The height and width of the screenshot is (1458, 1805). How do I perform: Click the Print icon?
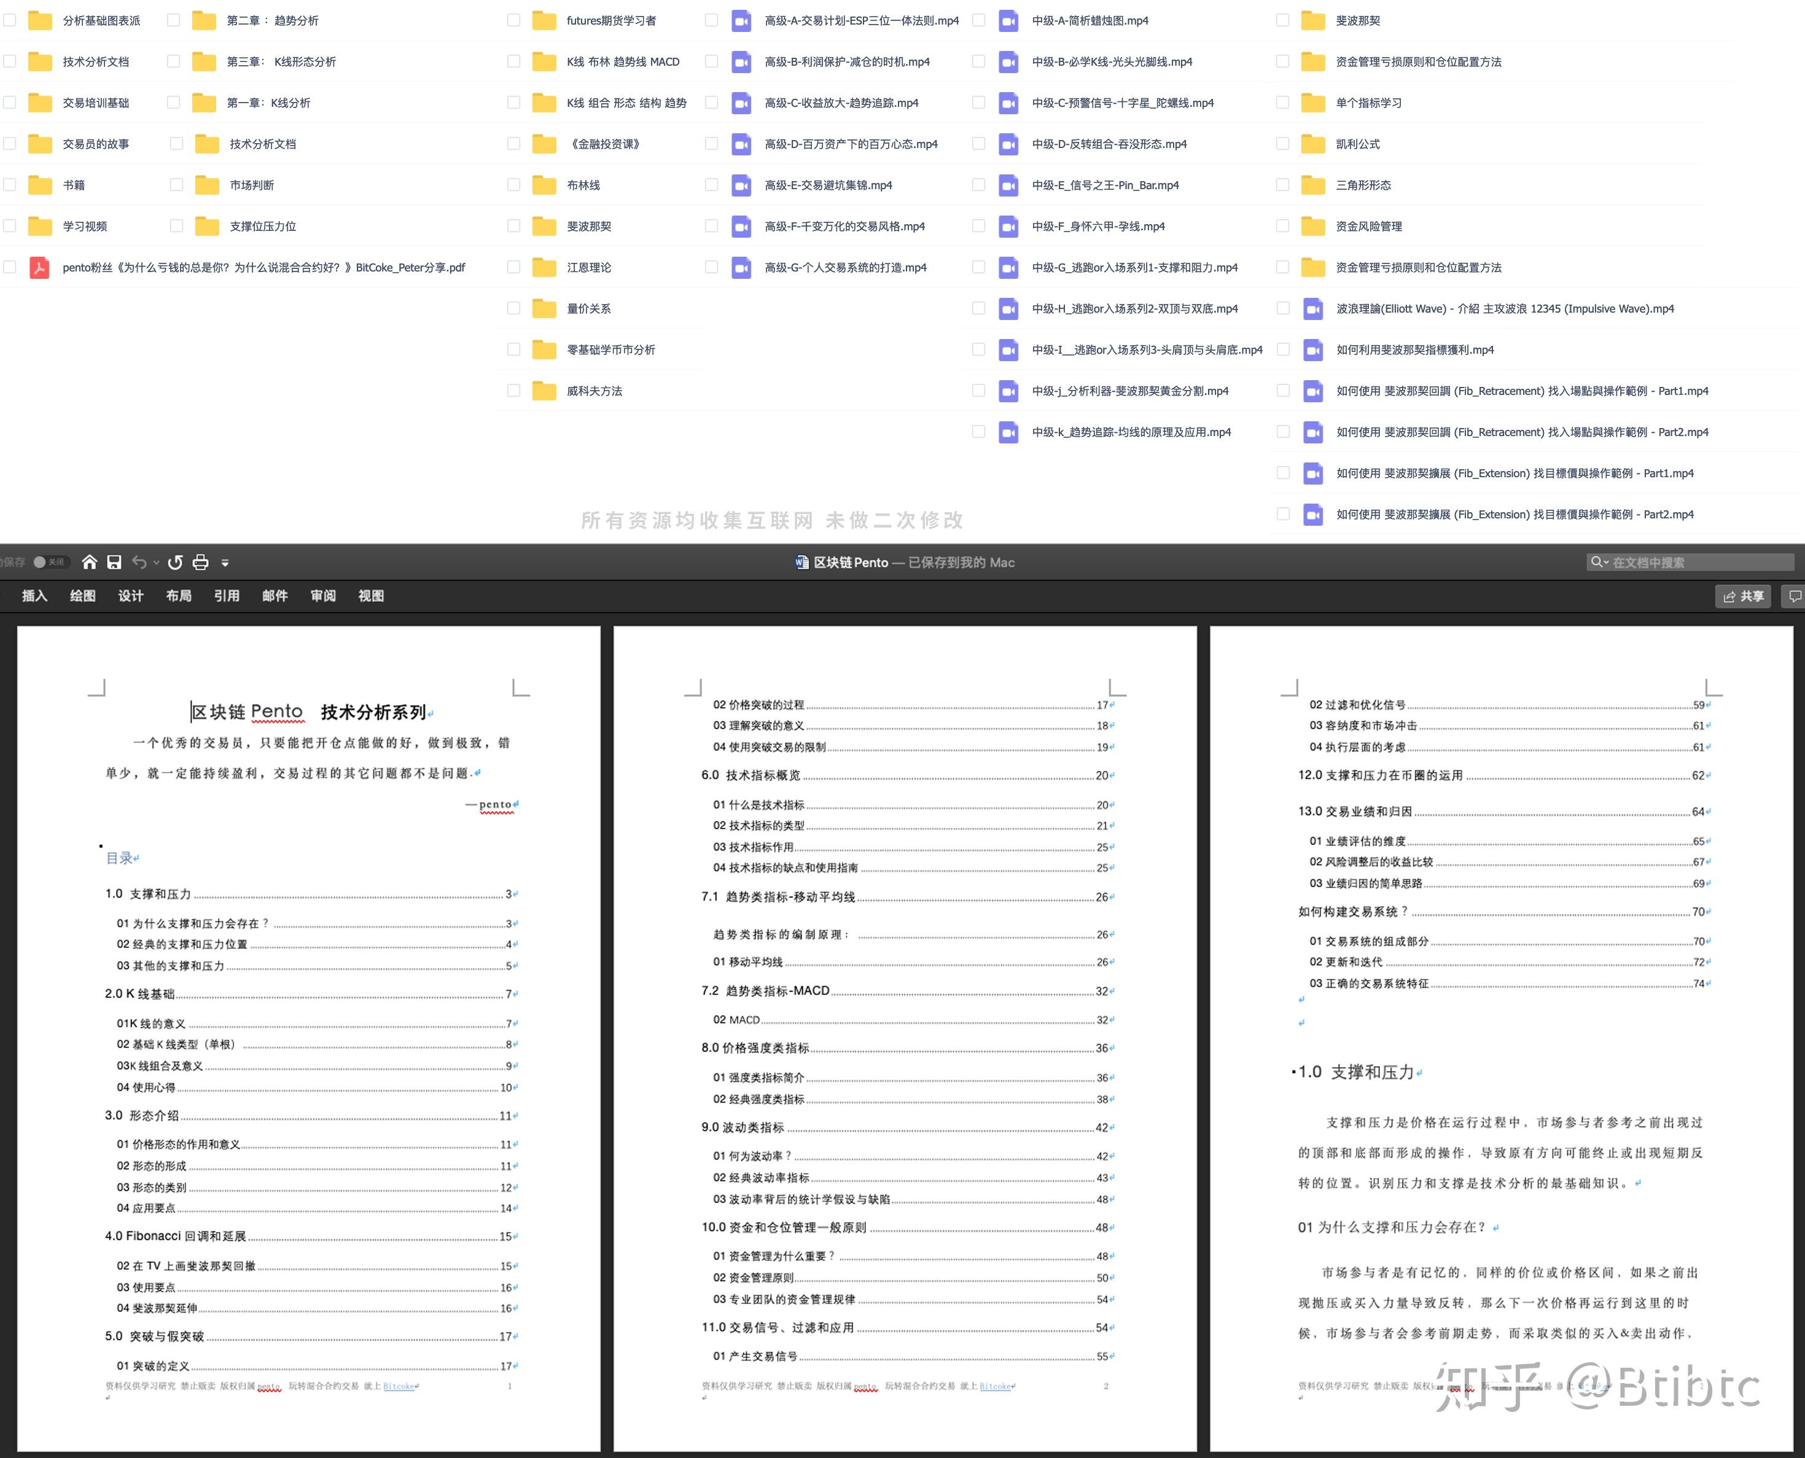tap(200, 562)
